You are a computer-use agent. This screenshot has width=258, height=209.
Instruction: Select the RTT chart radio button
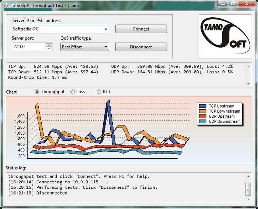click(99, 92)
